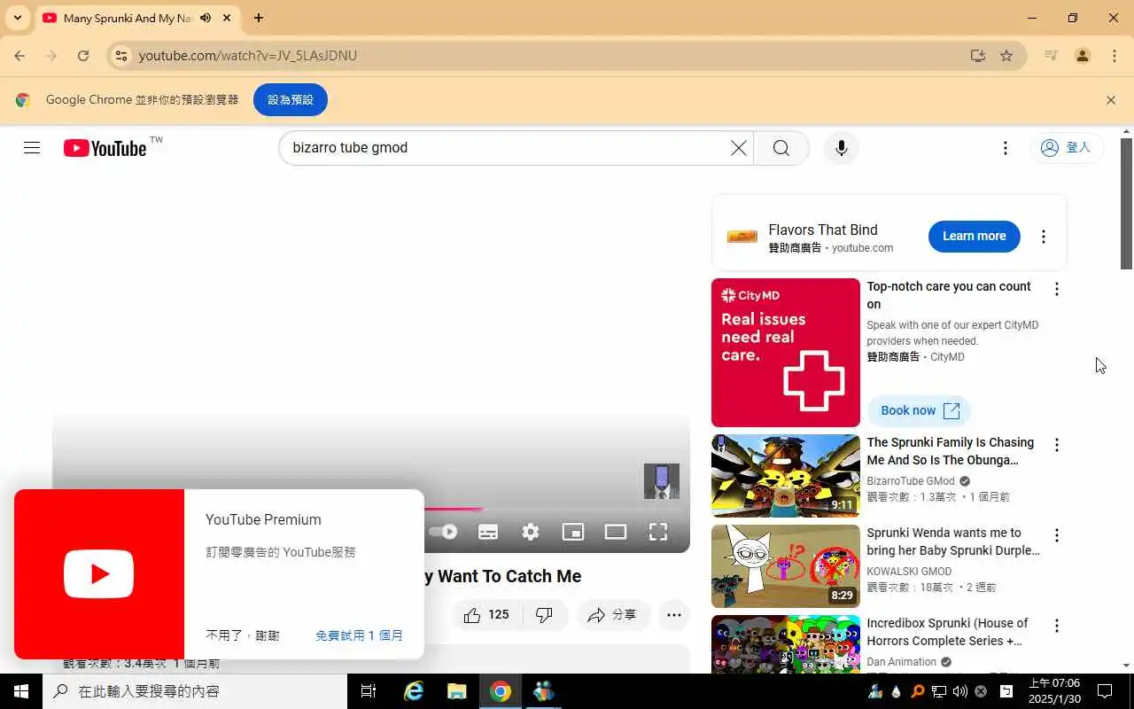
Task: Open Chrome profile avatar
Action: pos(1083,56)
